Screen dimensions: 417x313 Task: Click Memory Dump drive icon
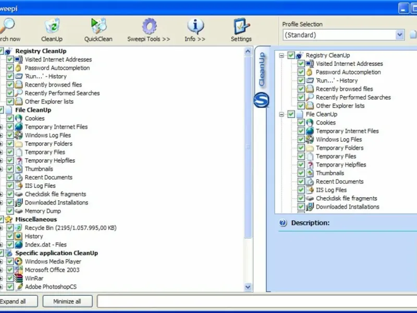[x=18, y=211]
